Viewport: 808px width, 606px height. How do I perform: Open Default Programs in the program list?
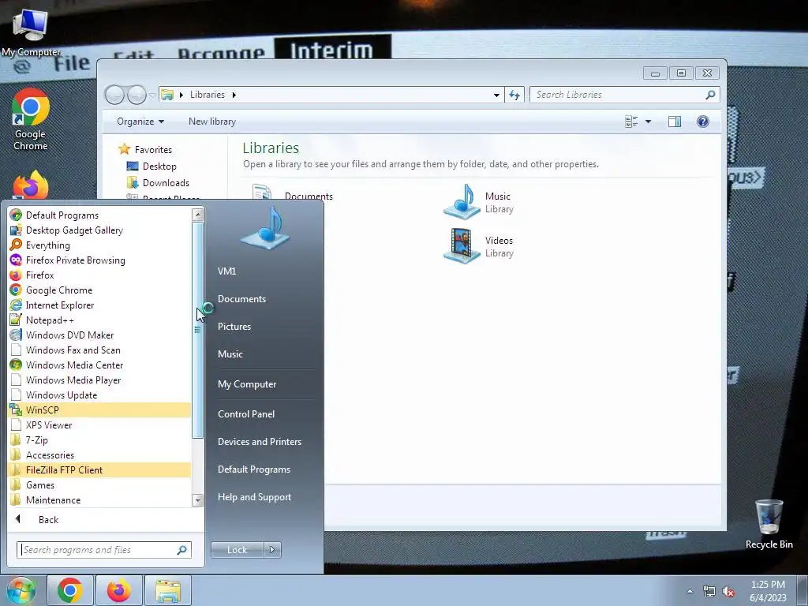(x=99, y=215)
